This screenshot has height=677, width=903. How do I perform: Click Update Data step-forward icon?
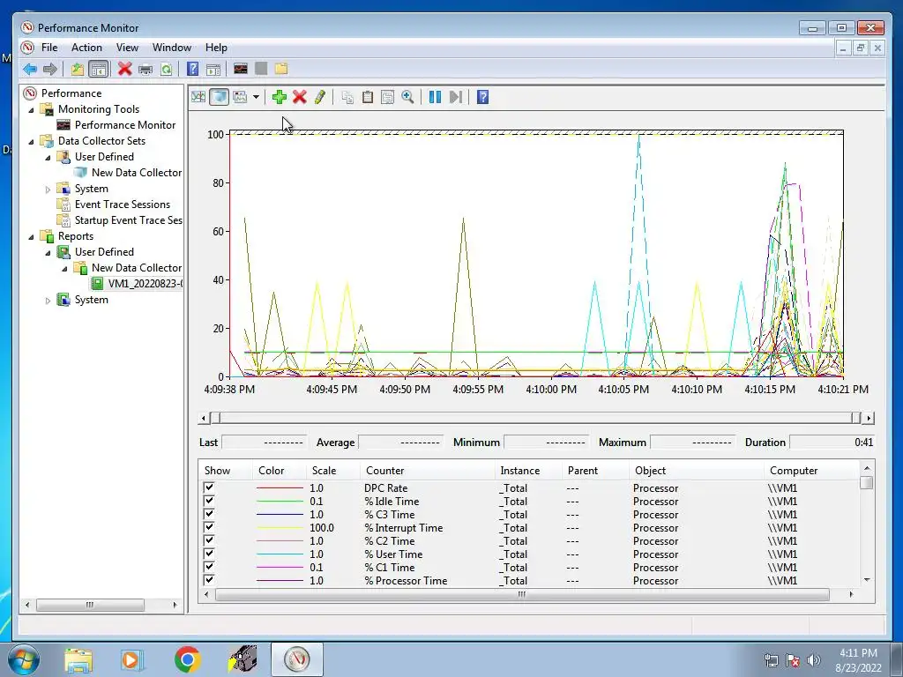(x=456, y=97)
